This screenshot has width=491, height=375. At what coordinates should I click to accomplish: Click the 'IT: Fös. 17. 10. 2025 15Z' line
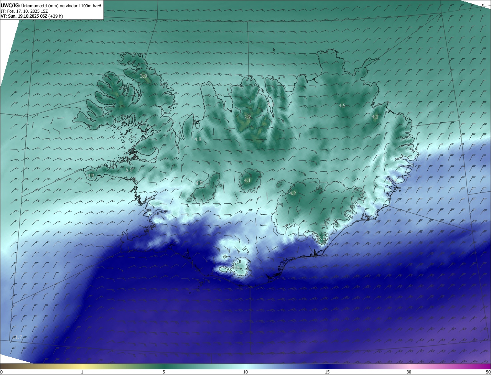[x=23, y=11]
